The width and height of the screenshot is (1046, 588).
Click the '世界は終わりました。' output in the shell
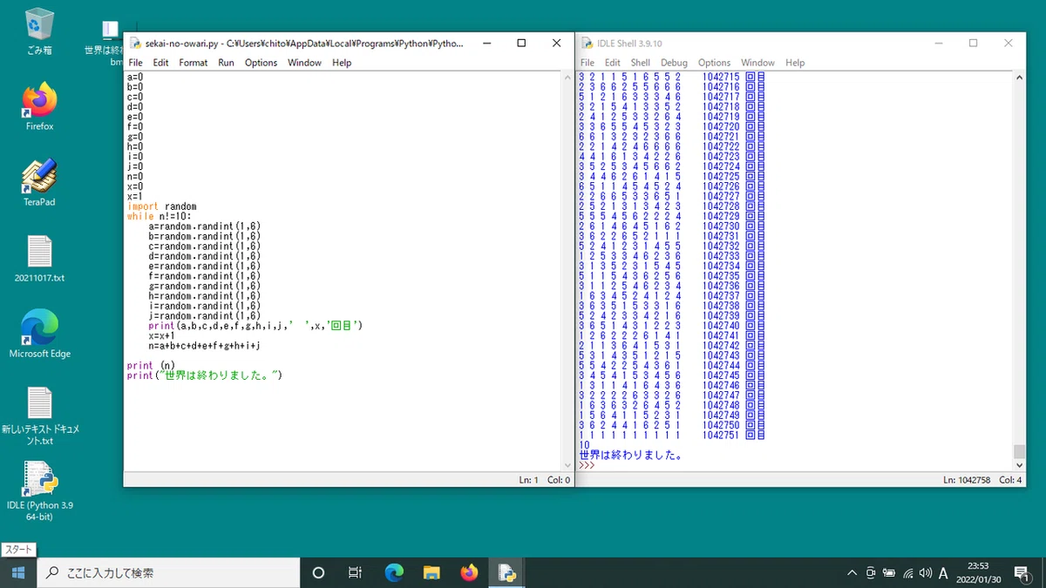pos(630,455)
